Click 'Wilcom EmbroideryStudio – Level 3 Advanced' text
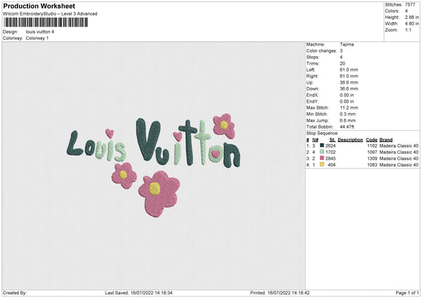Screen dimensions: 422x298 (x=50, y=14)
